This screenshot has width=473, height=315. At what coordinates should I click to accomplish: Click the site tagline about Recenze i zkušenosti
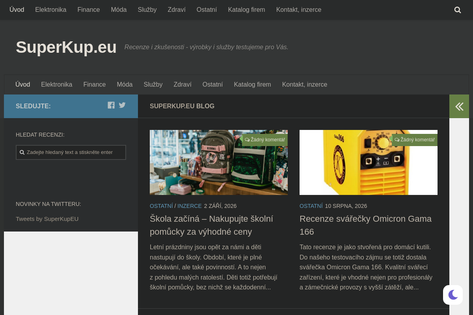click(207, 47)
